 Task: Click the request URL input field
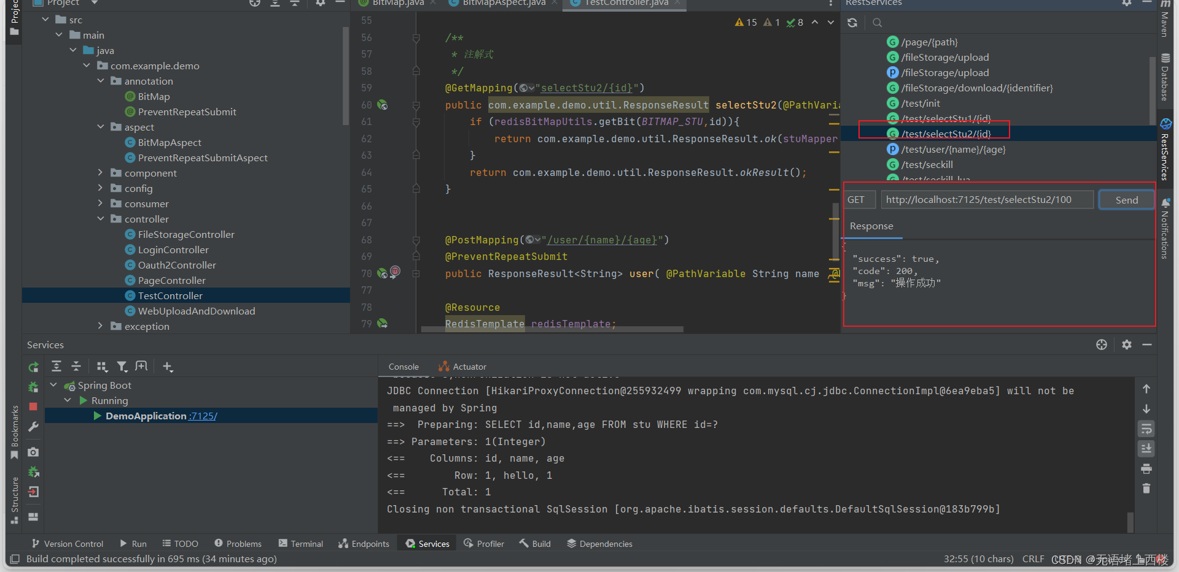pyautogui.click(x=986, y=199)
